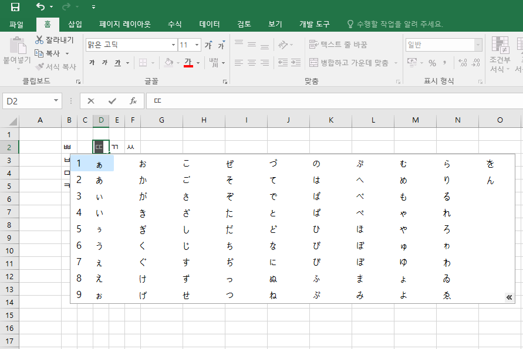Click 서식 복사 format painter
Screen dimensions: 523x349
(56, 67)
